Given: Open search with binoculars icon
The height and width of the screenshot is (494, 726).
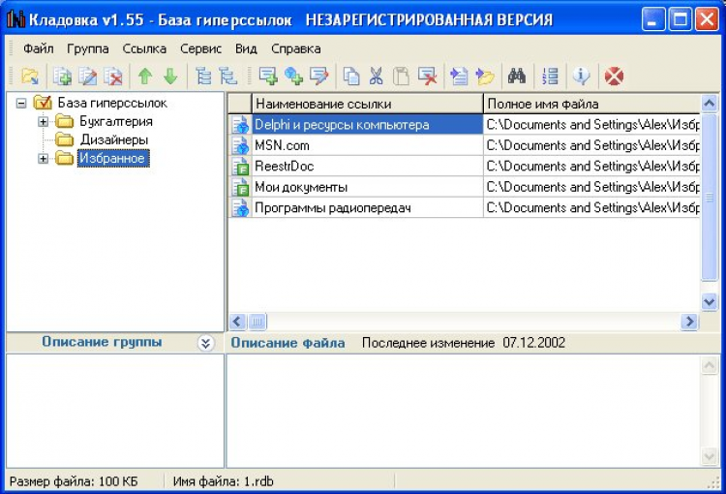Looking at the screenshot, I should click(x=517, y=76).
